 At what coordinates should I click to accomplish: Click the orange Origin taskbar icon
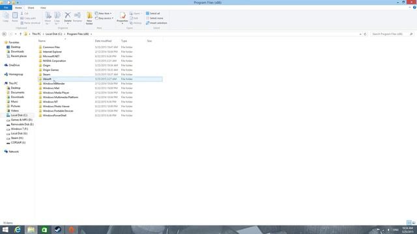click(x=71, y=229)
